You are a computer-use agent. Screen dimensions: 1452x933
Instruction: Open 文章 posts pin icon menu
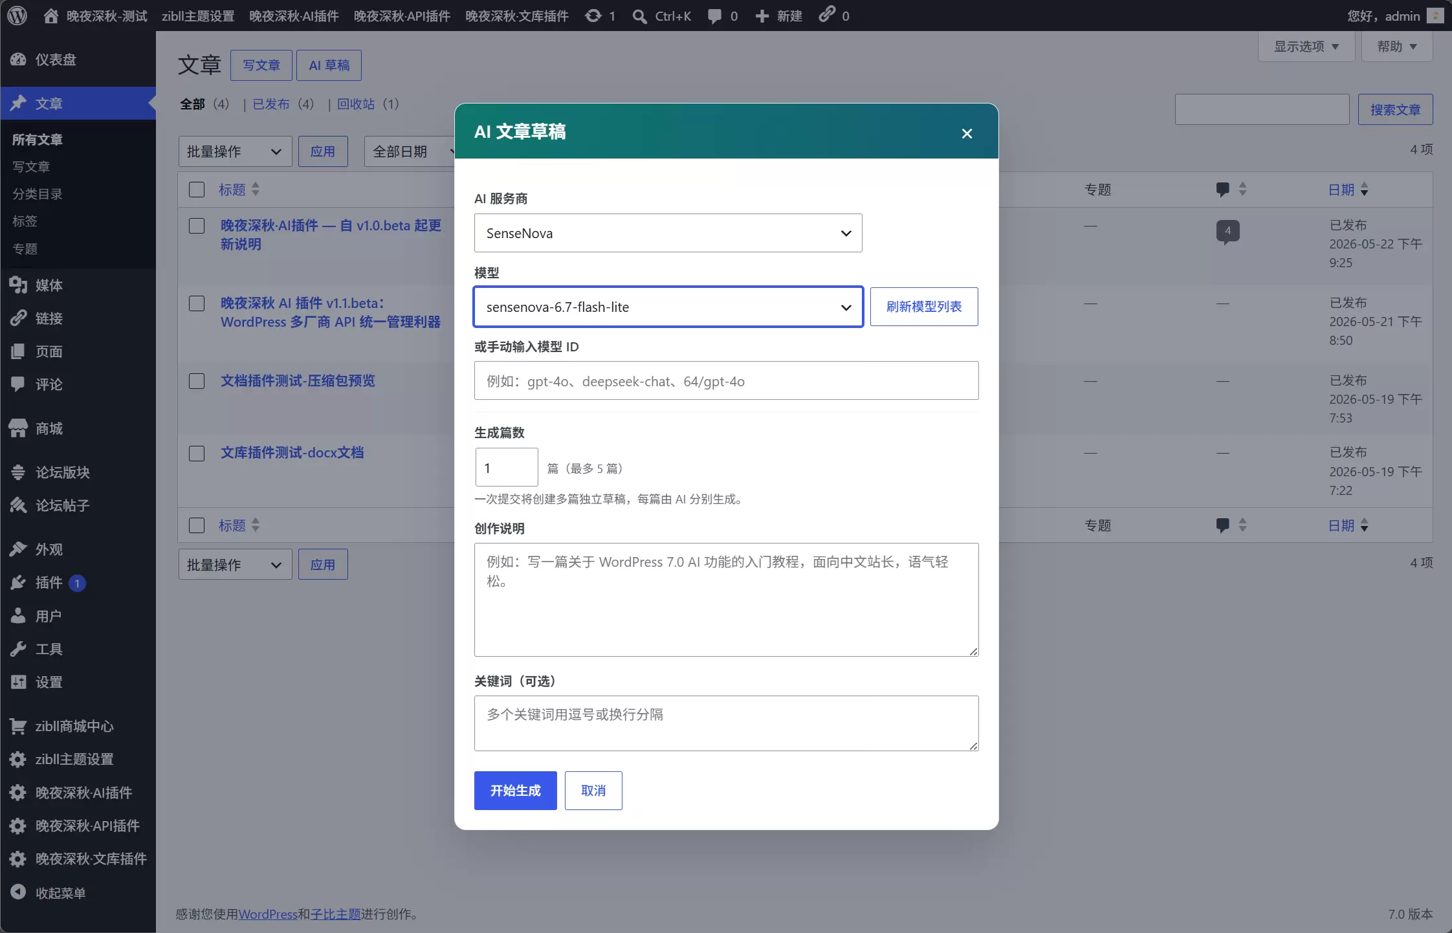(78, 103)
